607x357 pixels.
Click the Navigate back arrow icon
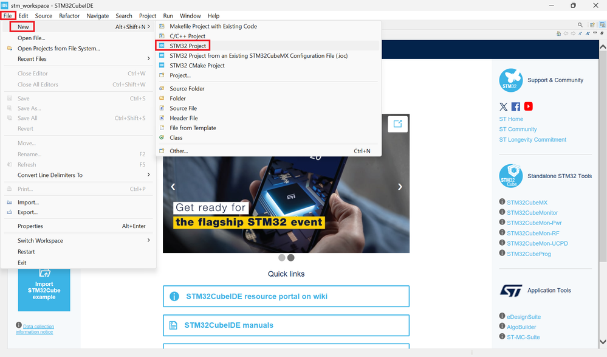[566, 33]
